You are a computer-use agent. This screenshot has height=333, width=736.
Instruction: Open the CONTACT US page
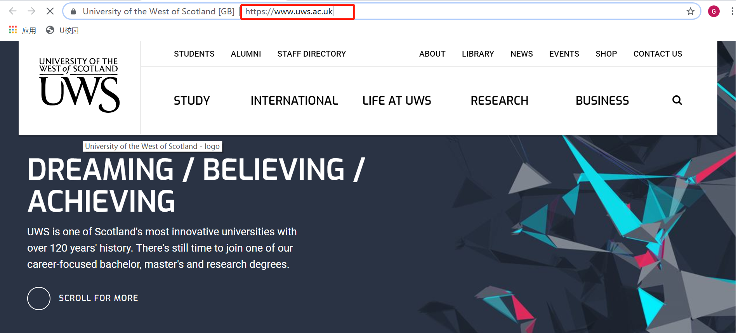point(658,54)
